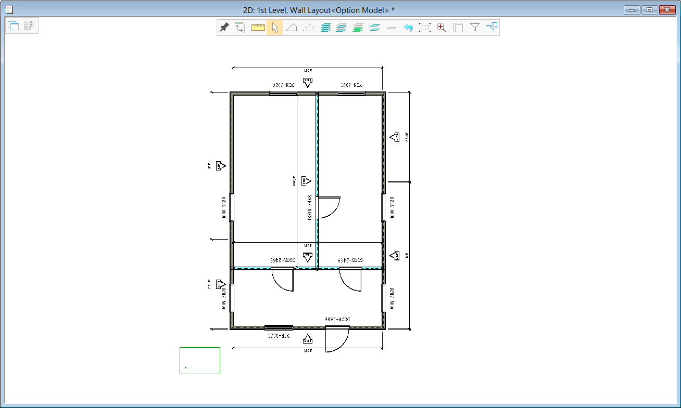Viewport: 681px width, 408px height.
Task: Open the window system menu icon in title bar
Action: tap(9, 10)
